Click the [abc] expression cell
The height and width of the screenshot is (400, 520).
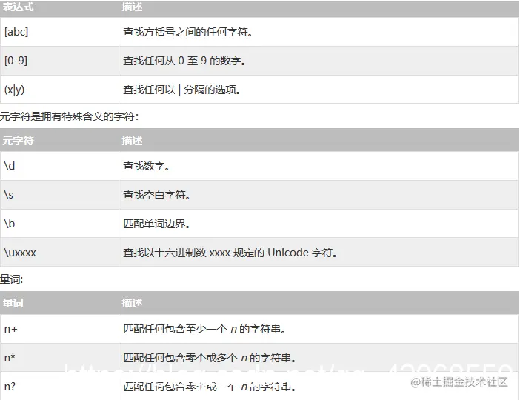[x=59, y=32]
